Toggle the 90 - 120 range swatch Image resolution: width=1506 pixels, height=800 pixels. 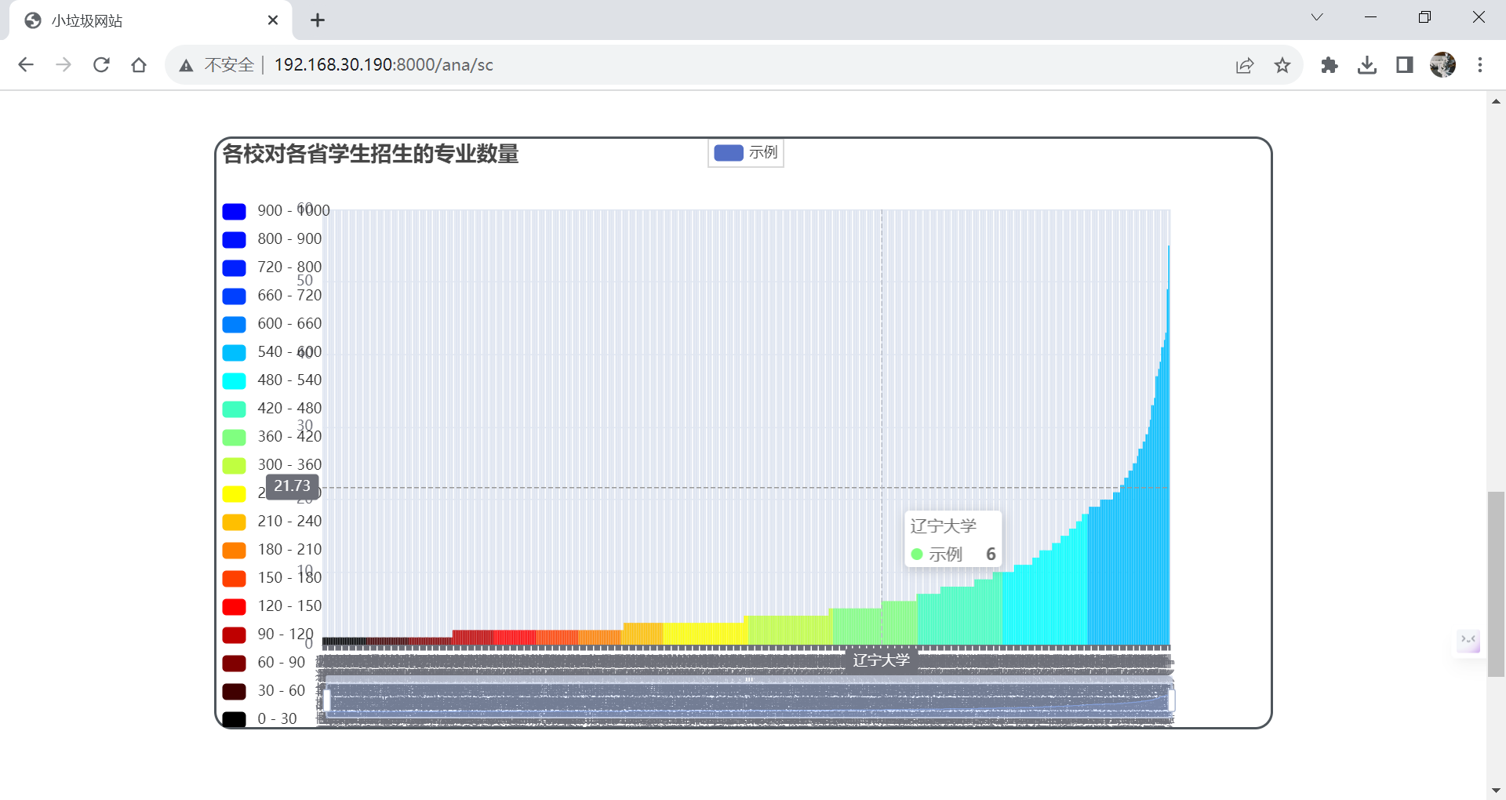(x=235, y=635)
